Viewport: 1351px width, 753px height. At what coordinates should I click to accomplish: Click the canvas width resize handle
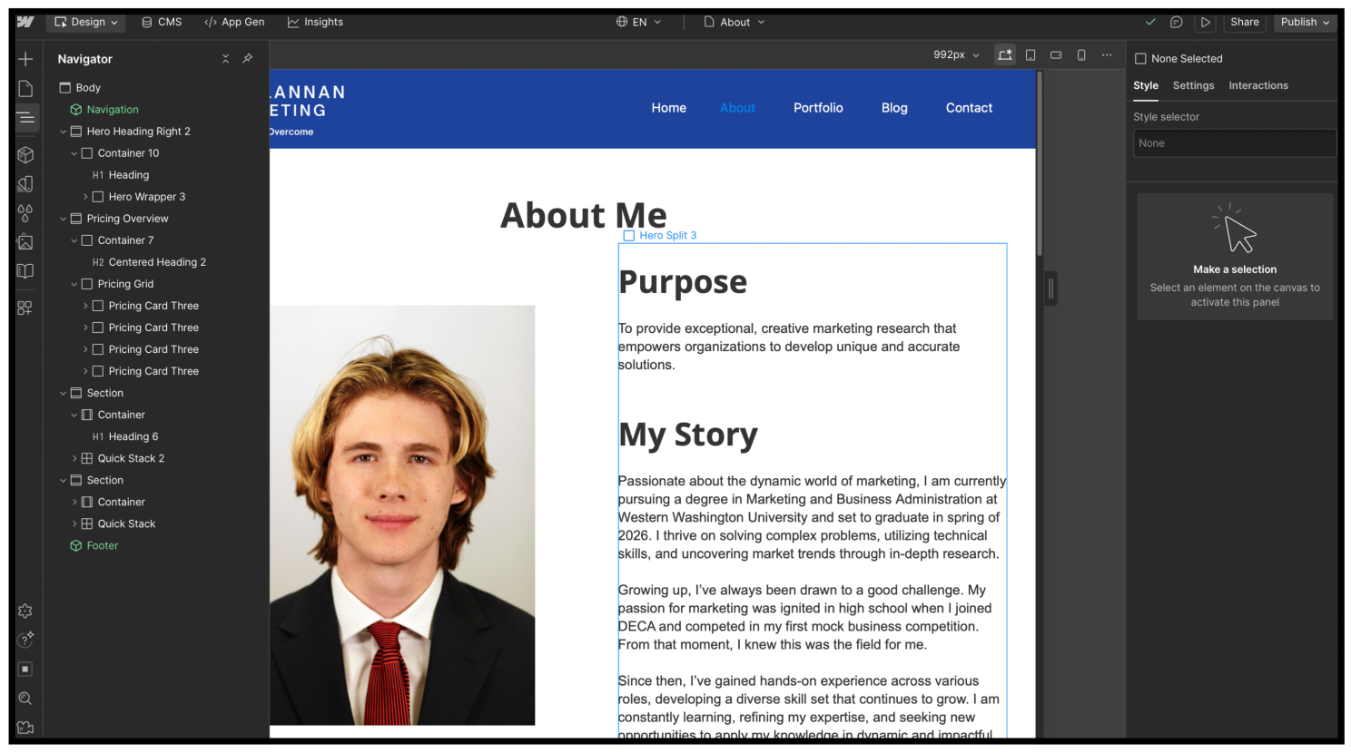pyautogui.click(x=1050, y=288)
